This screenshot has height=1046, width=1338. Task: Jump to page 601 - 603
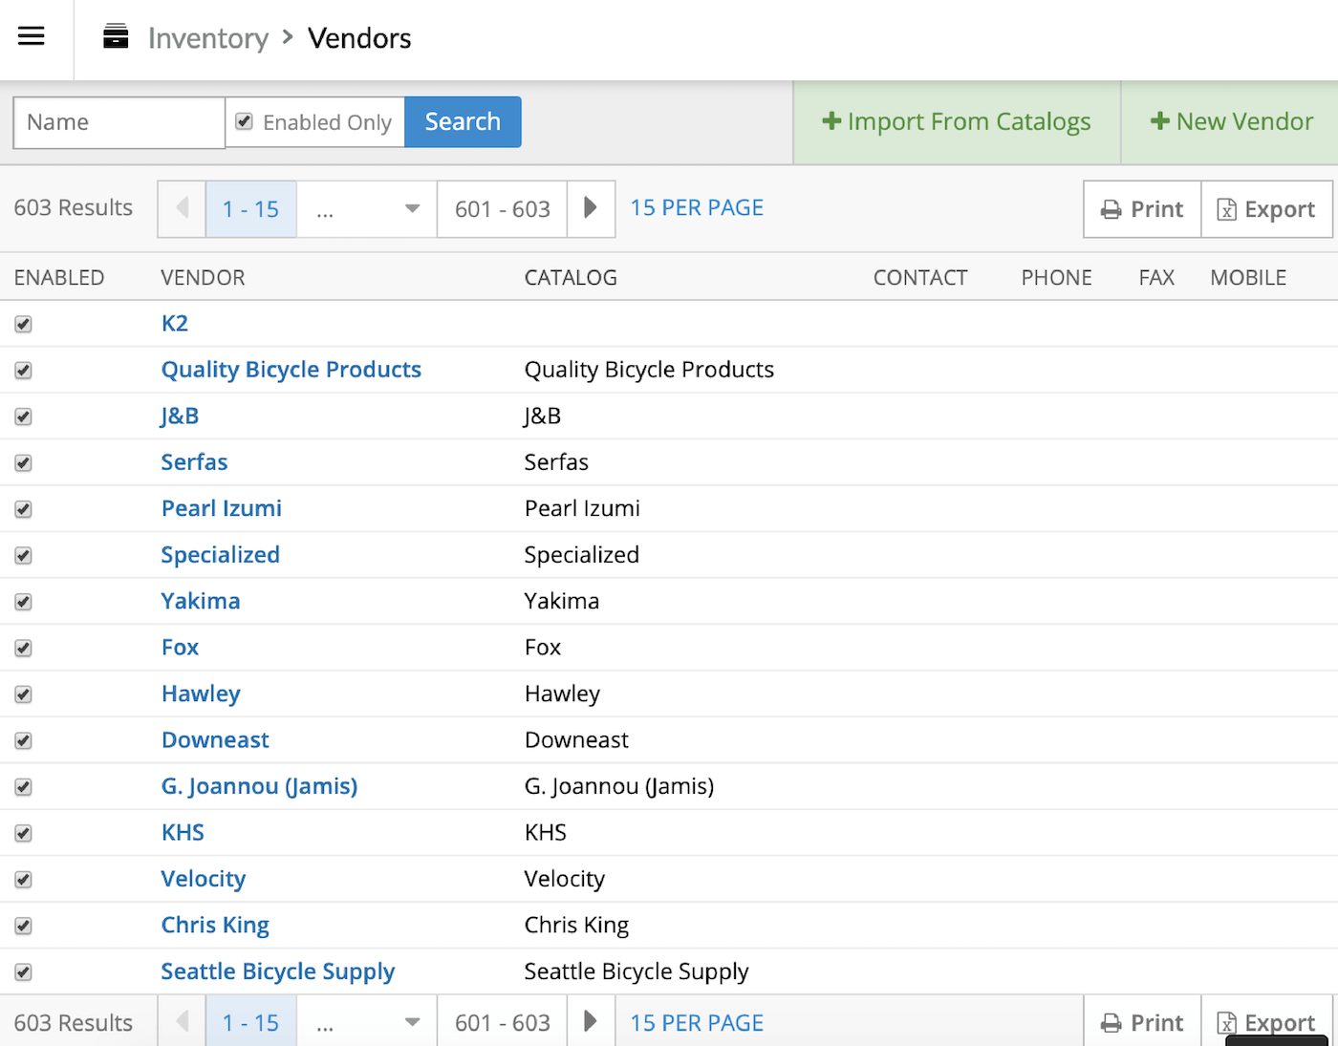502,208
